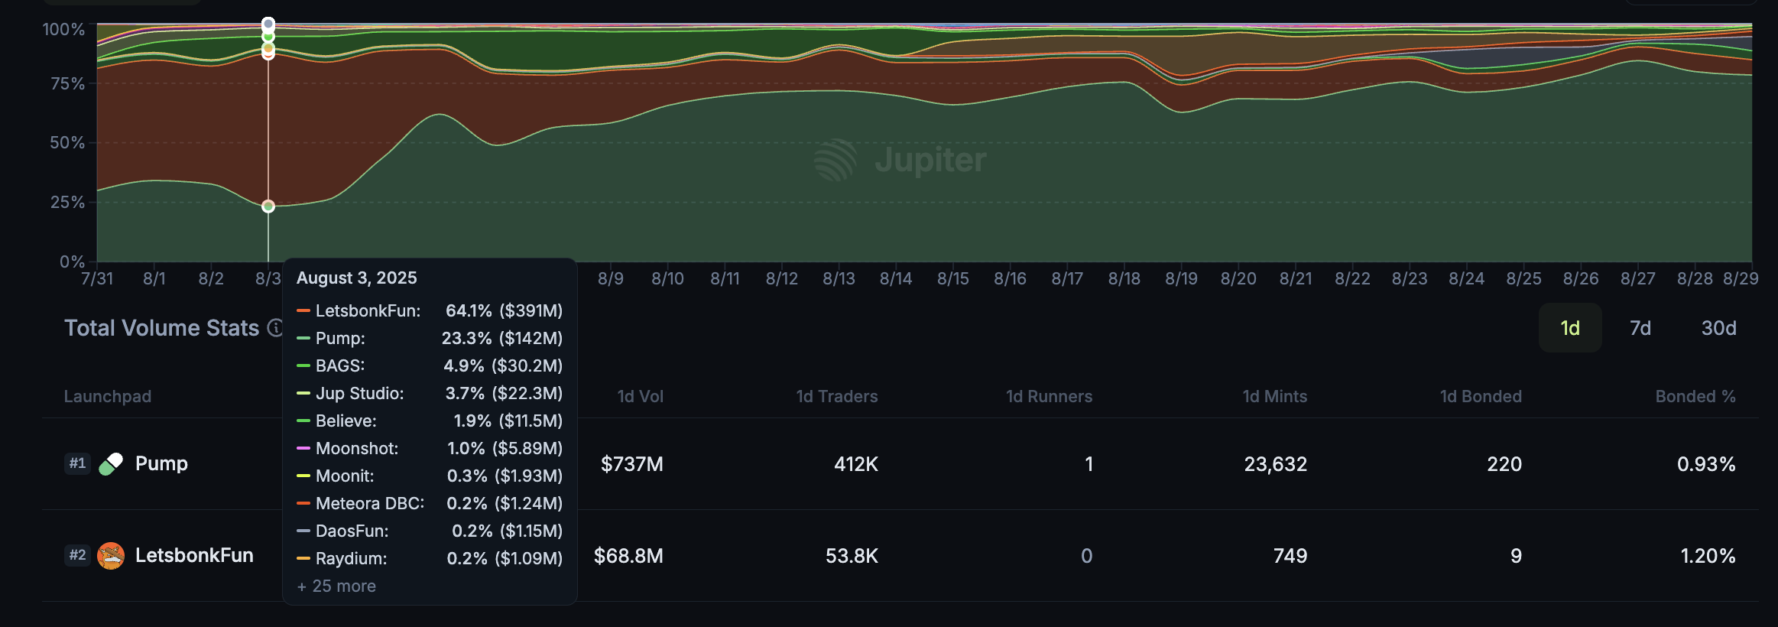Click the '8/20' date label on chart axis
Image resolution: width=1778 pixels, height=627 pixels.
point(1238,278)
